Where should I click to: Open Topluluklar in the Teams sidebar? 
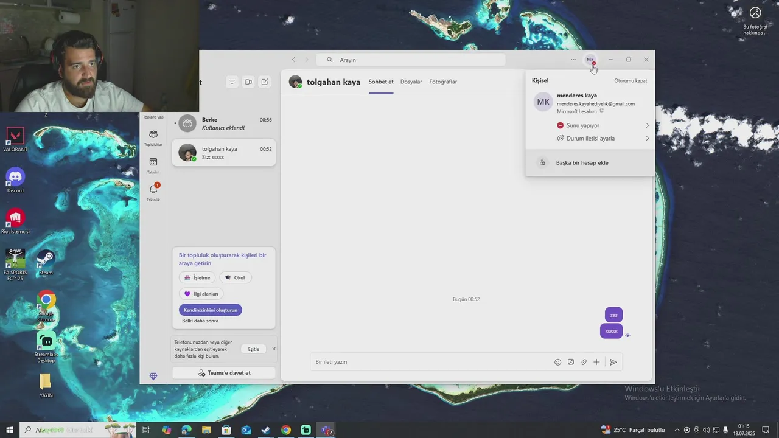(x=153, y=138)
